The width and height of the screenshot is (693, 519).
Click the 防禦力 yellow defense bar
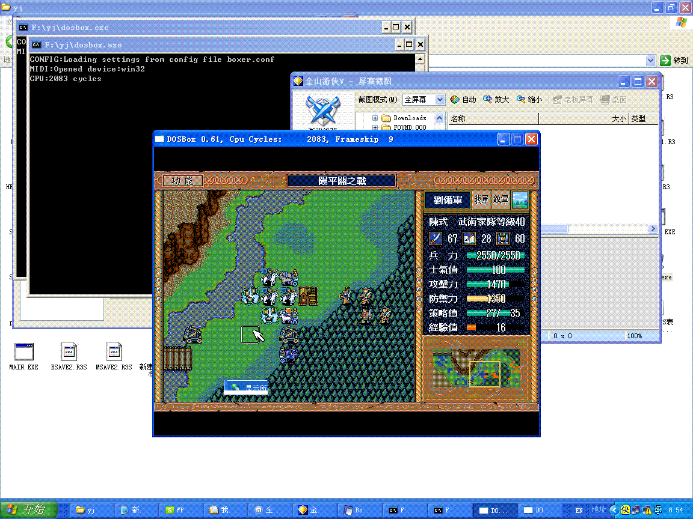click(x=496, y=299)
